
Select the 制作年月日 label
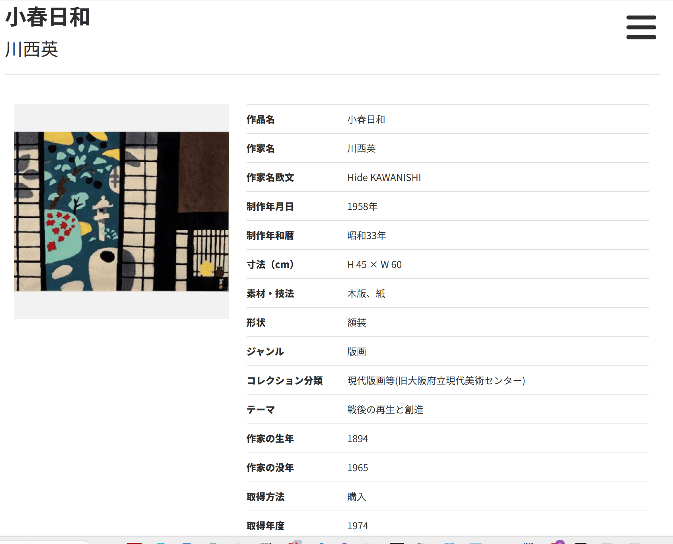pos(270,206)
